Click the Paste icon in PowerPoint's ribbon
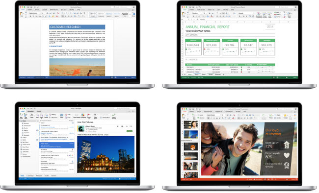The image size is (319, 193). 184,116
